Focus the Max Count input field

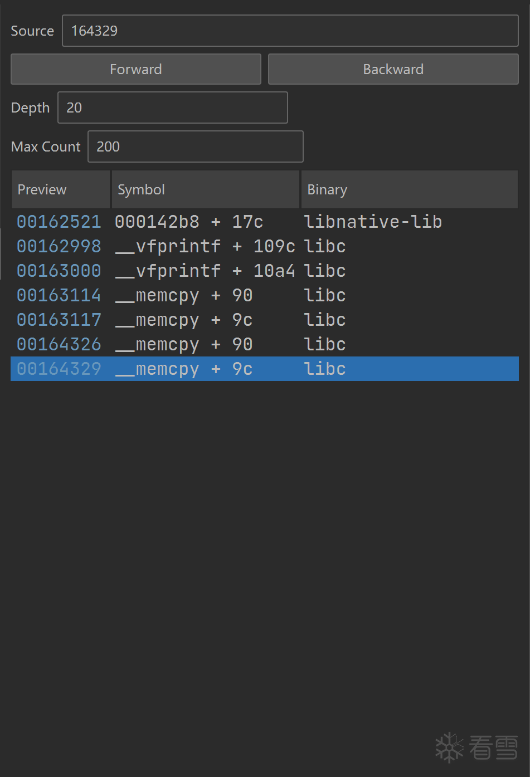(195, 146)
